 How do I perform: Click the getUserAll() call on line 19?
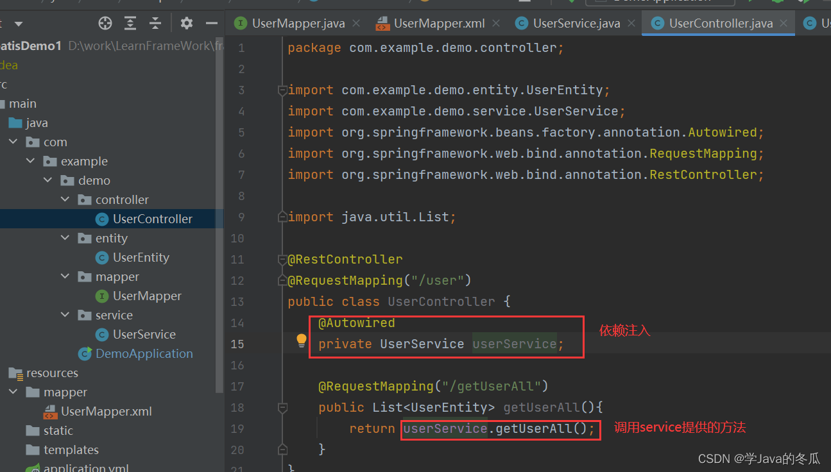pos(542,428)
